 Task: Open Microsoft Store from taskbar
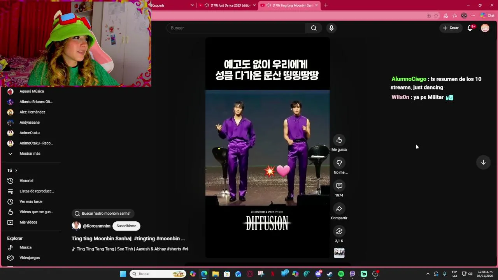[227, 274]
